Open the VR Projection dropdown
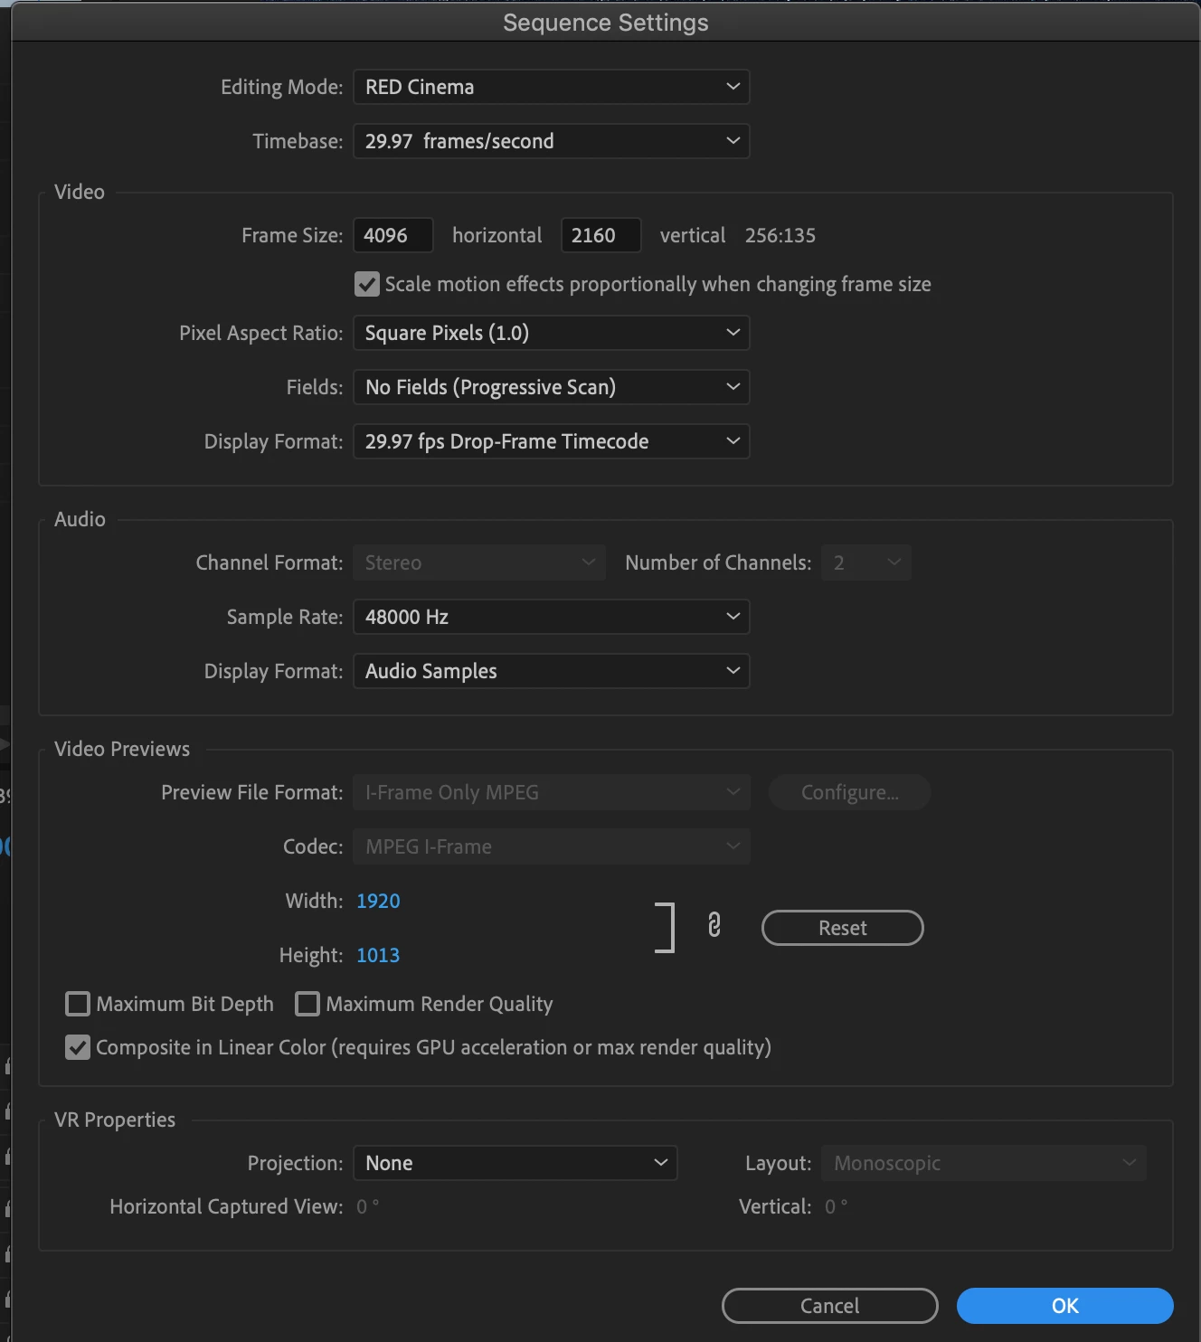The image size is (1201, 1342). (x=515, y=1163)
